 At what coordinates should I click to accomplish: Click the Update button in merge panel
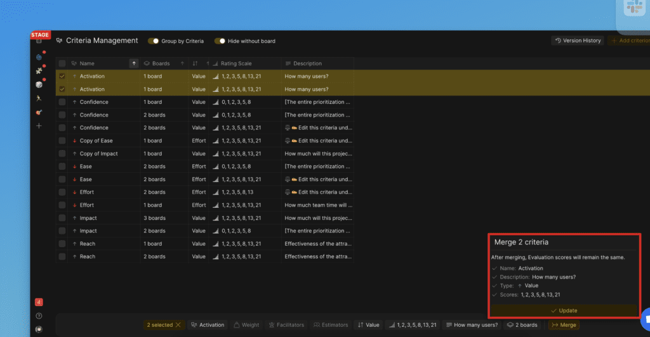point(564,310)
